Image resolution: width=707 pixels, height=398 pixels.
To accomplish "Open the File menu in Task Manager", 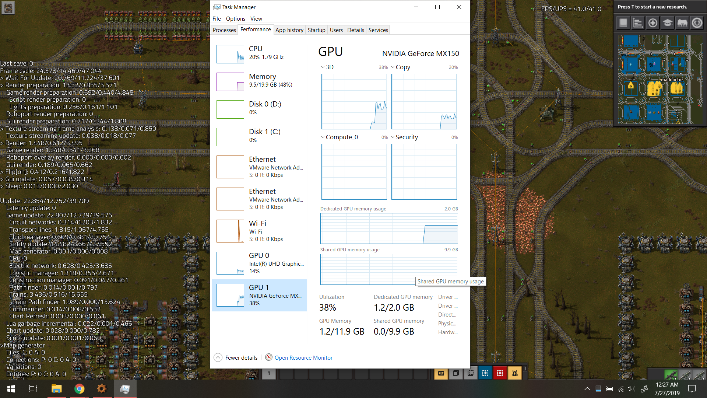I will [x=217, y=19].
